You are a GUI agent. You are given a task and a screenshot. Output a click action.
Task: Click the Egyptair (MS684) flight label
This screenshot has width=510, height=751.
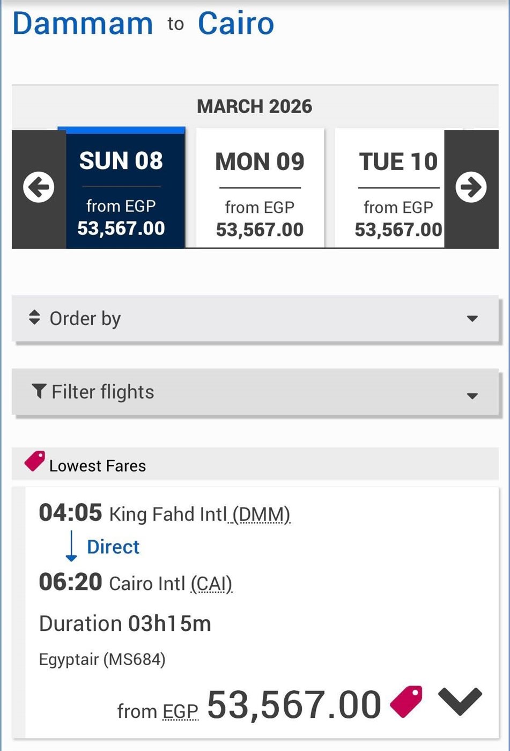tap(102, 659)
